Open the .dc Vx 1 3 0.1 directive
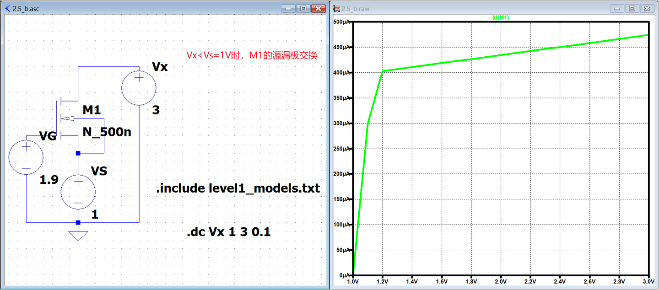 coord(227,232)
